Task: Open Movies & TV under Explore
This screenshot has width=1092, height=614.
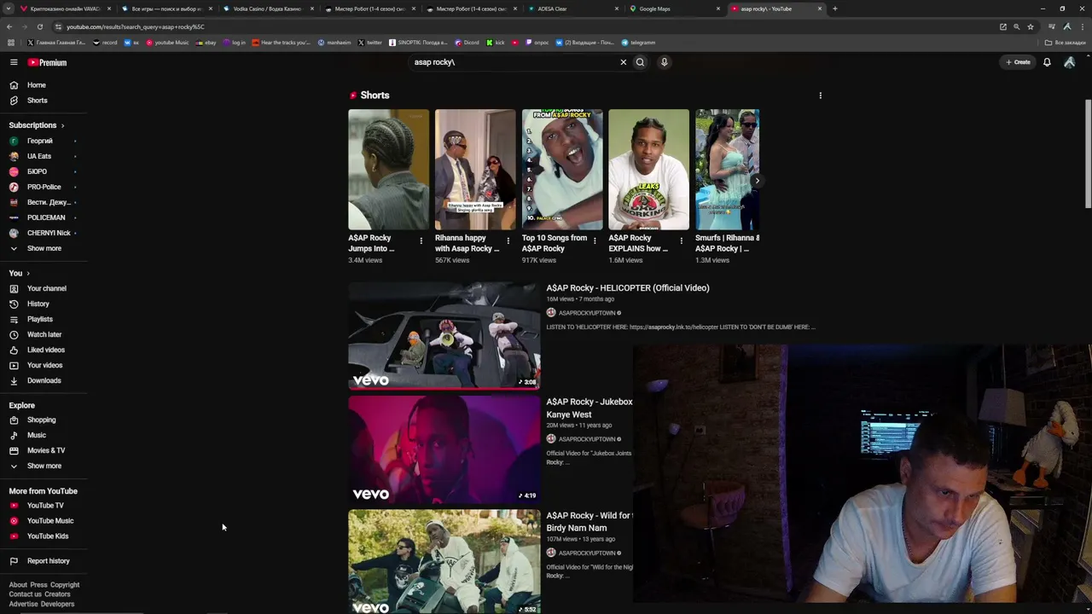Action: point(45,450)
